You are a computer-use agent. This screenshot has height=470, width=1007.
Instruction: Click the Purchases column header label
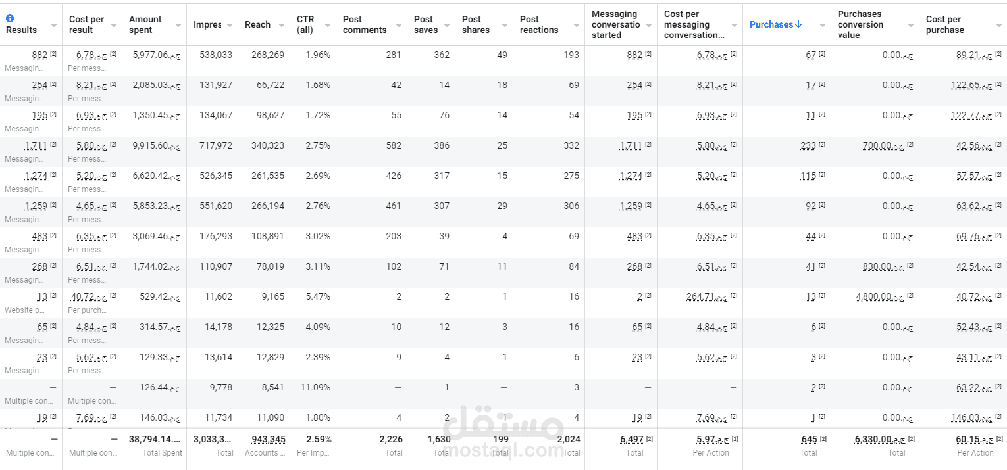[771, 24]
